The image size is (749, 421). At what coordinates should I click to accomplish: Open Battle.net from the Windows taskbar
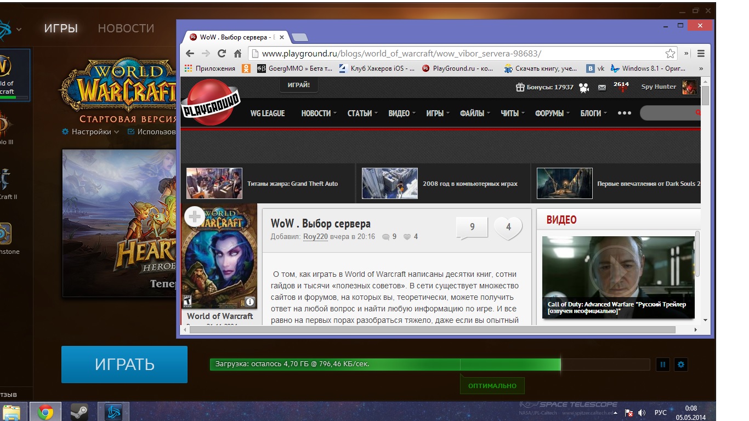114,412
